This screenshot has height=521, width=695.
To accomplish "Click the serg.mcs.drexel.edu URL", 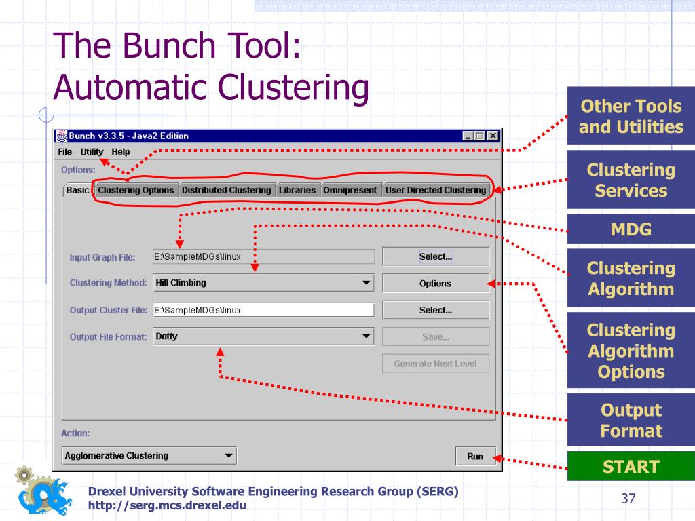I will (x=167, y=505).
